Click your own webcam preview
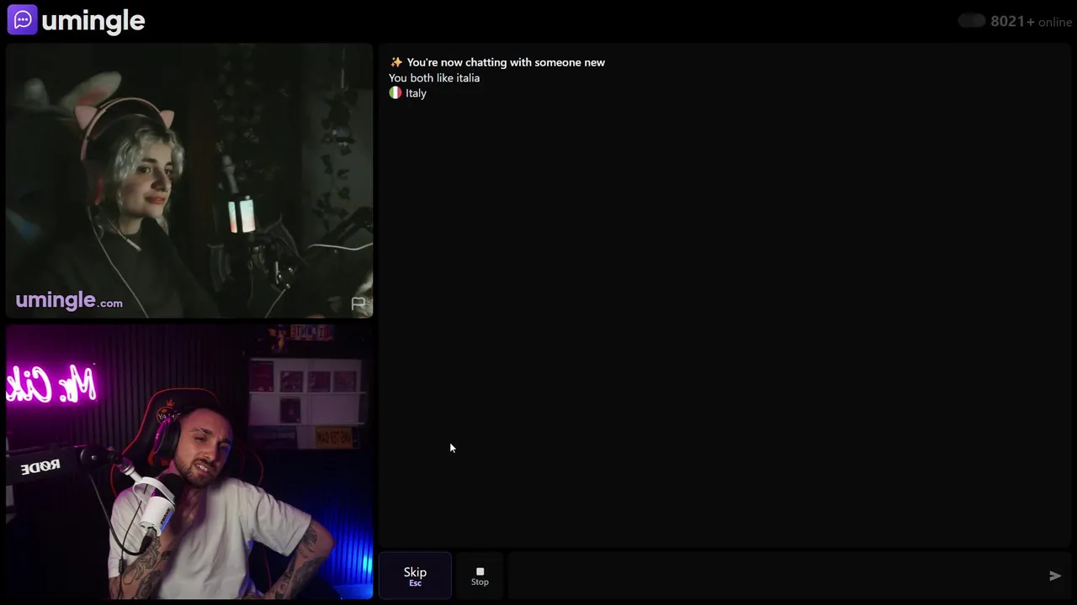This screenshot has width=1077, height=605. click(189, 462)
